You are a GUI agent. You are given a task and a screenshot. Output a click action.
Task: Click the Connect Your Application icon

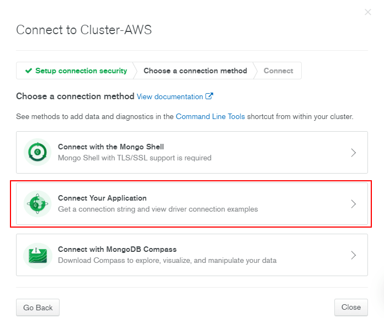pos(38,203)
